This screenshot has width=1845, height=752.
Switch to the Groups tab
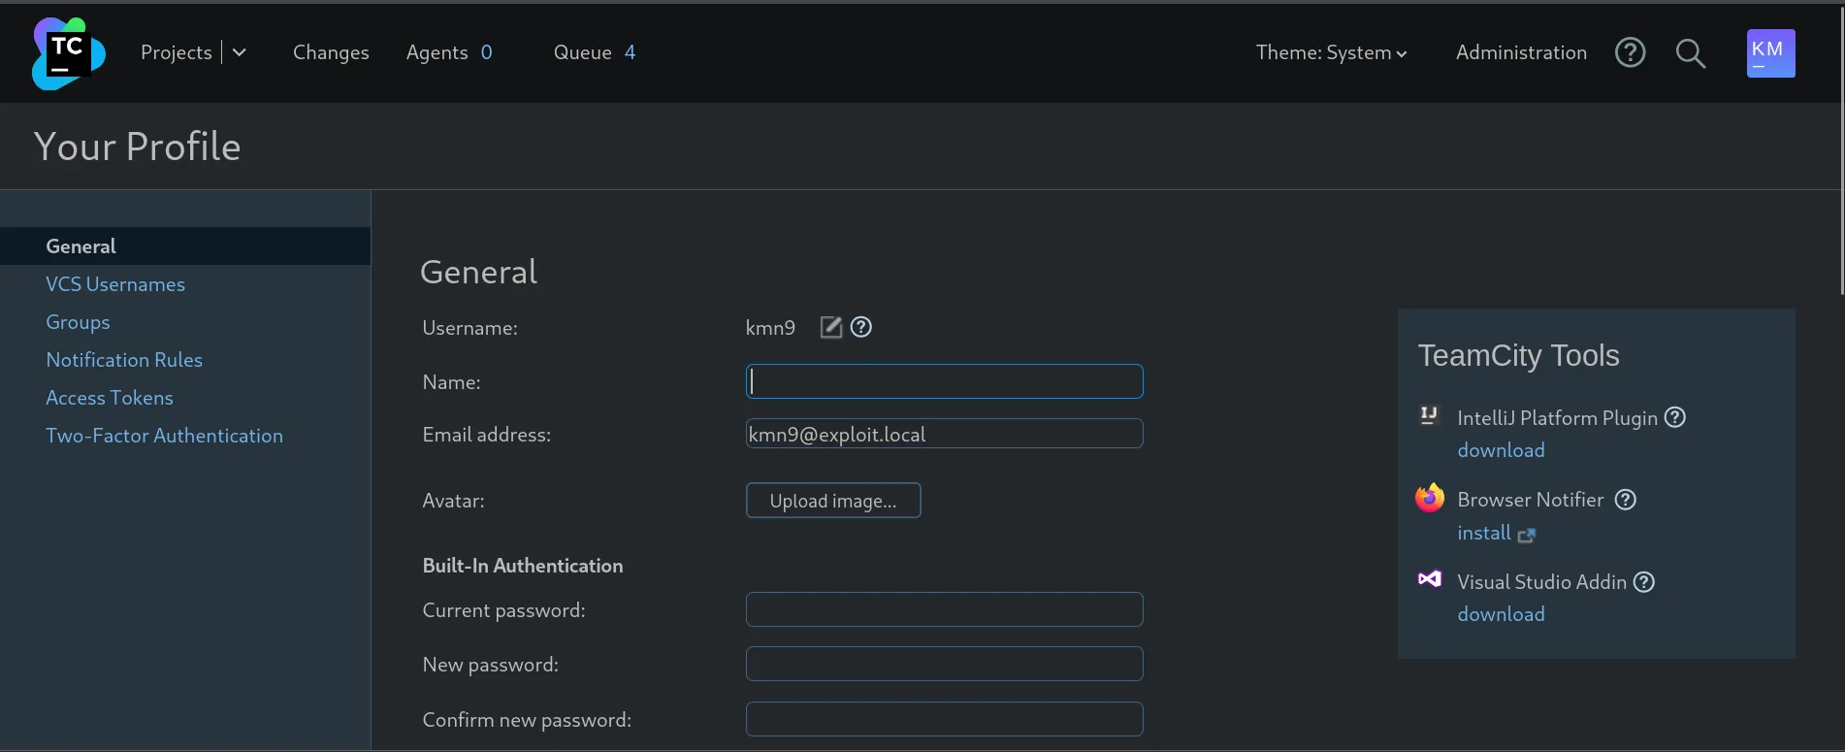click(x=78, y=322)
